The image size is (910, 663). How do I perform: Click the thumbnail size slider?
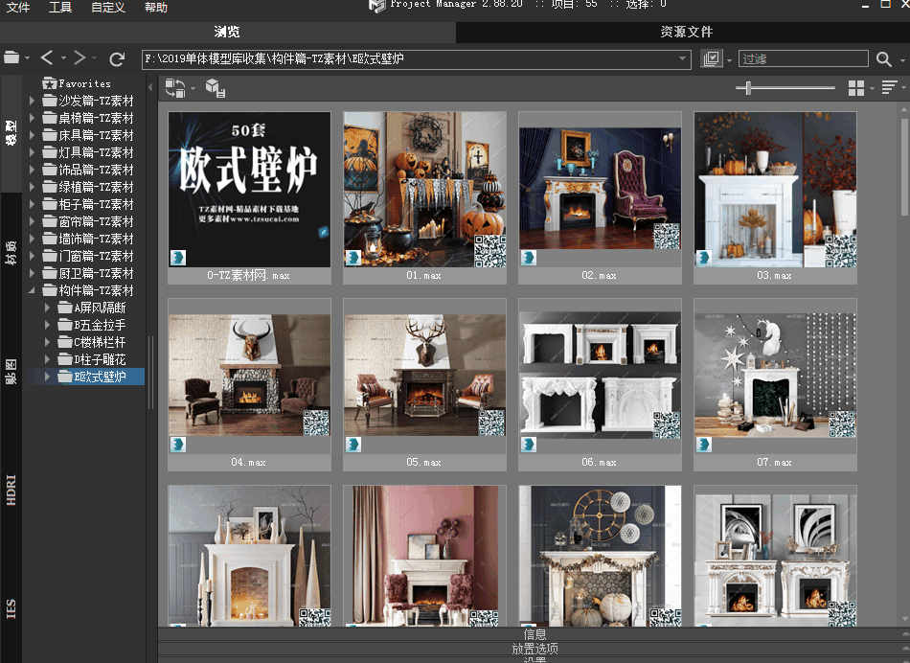coord(747,88)
